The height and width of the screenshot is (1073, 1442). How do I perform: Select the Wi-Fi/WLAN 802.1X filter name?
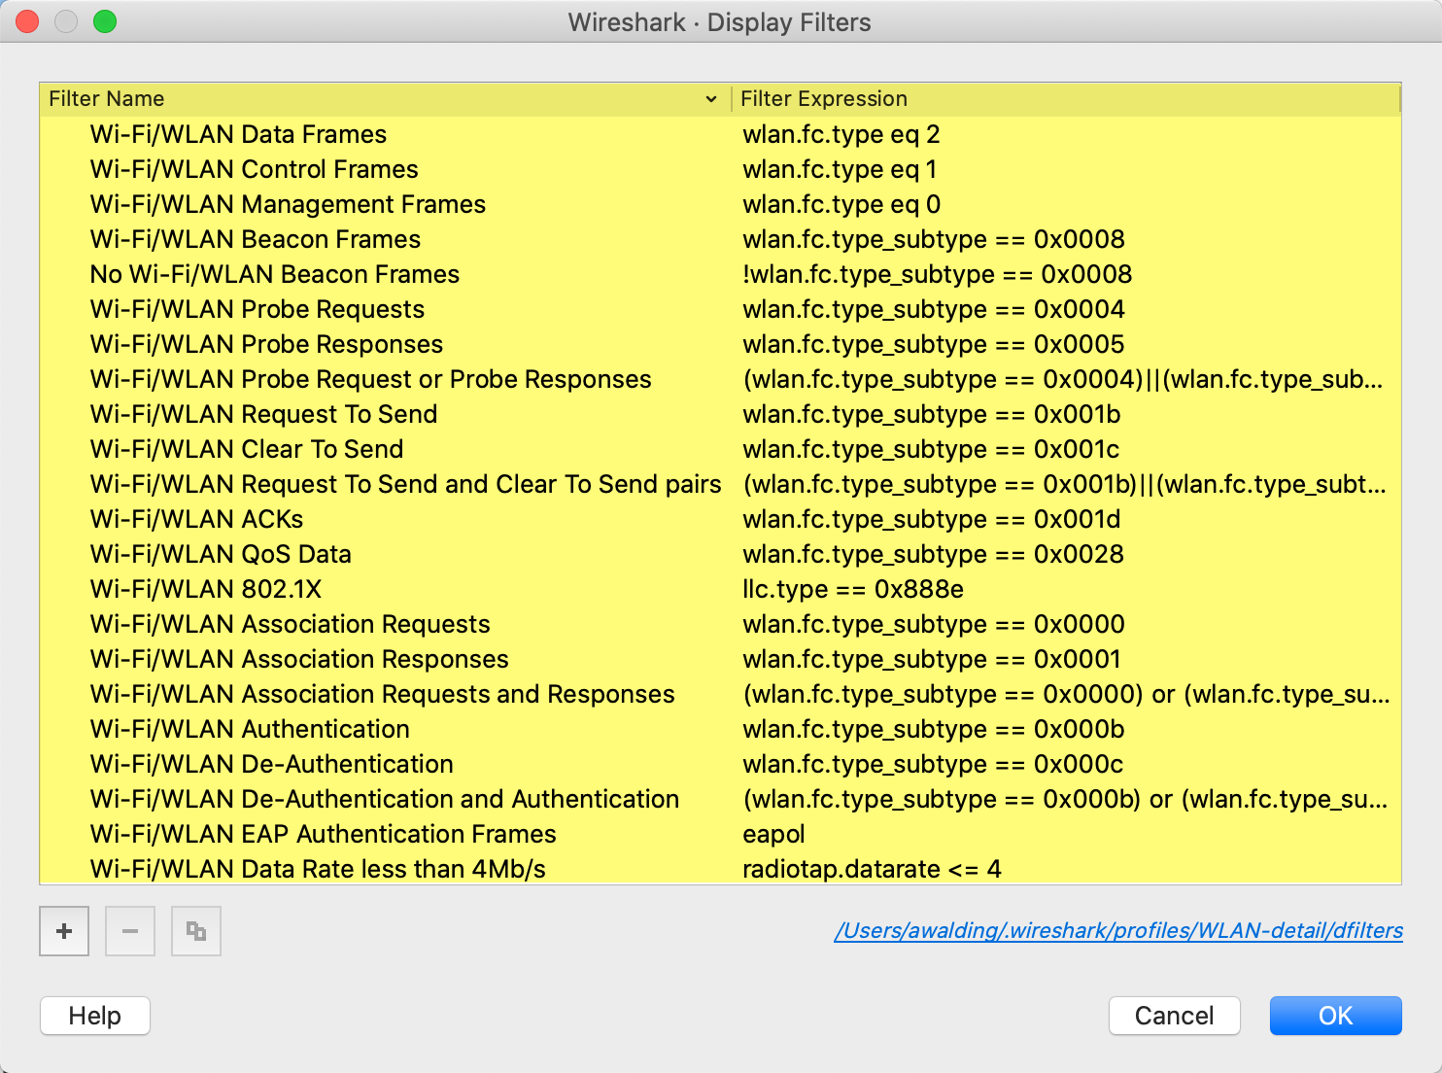pos(205,589)
